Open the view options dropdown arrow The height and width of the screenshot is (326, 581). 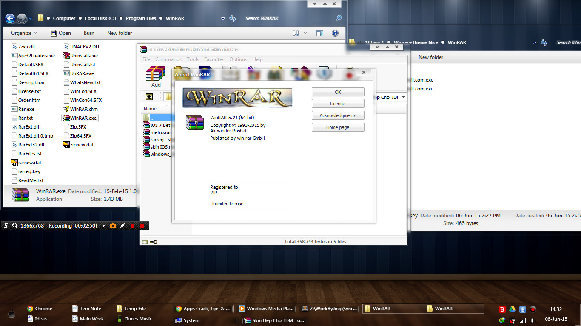click(305, 33)
